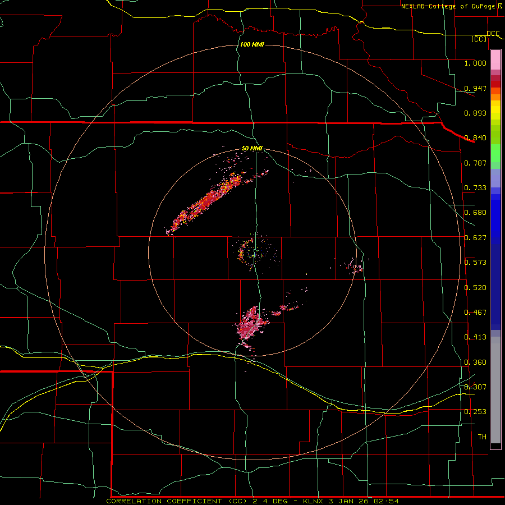Select the 0.573 value on the scale
505x505 pixels.
pyautogui.click(x=475, y=263)
